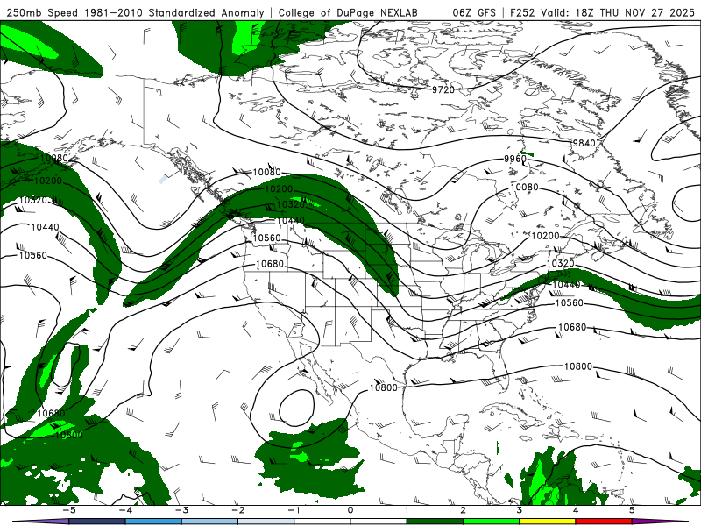Click the colorbar tick label '-5'
This screenshot has width=701, height=526.
[69, 510]
